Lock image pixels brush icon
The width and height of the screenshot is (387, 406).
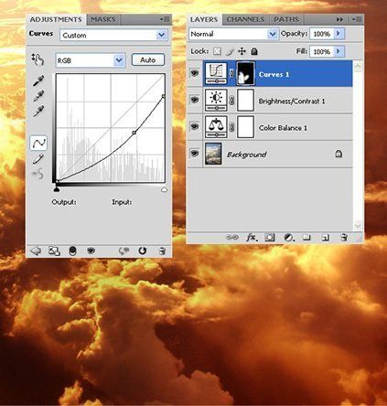230,51
